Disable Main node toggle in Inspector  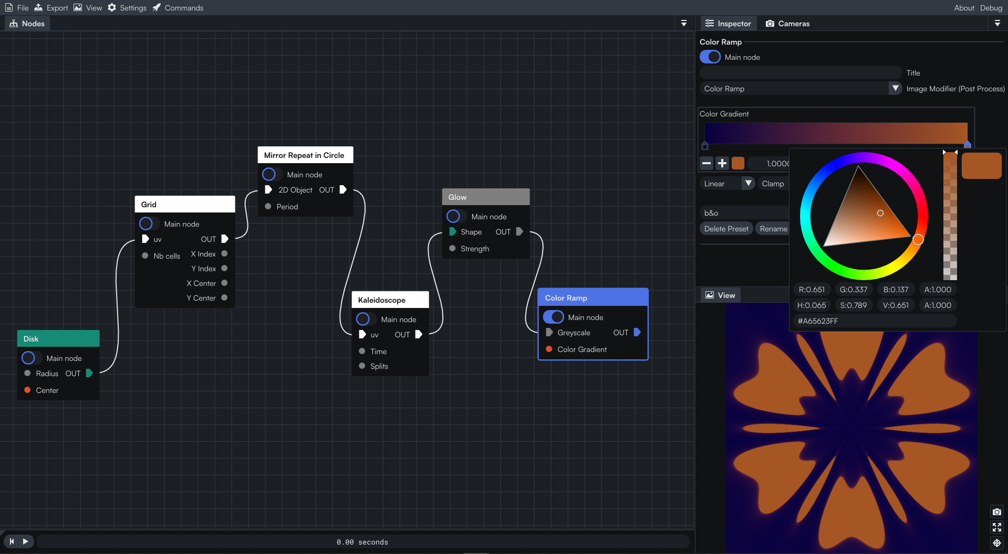(710, 57)
